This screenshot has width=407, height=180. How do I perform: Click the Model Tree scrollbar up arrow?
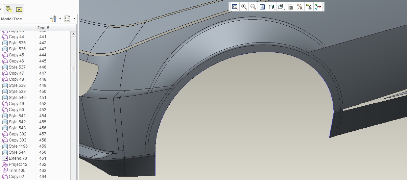tap(73, 34)
